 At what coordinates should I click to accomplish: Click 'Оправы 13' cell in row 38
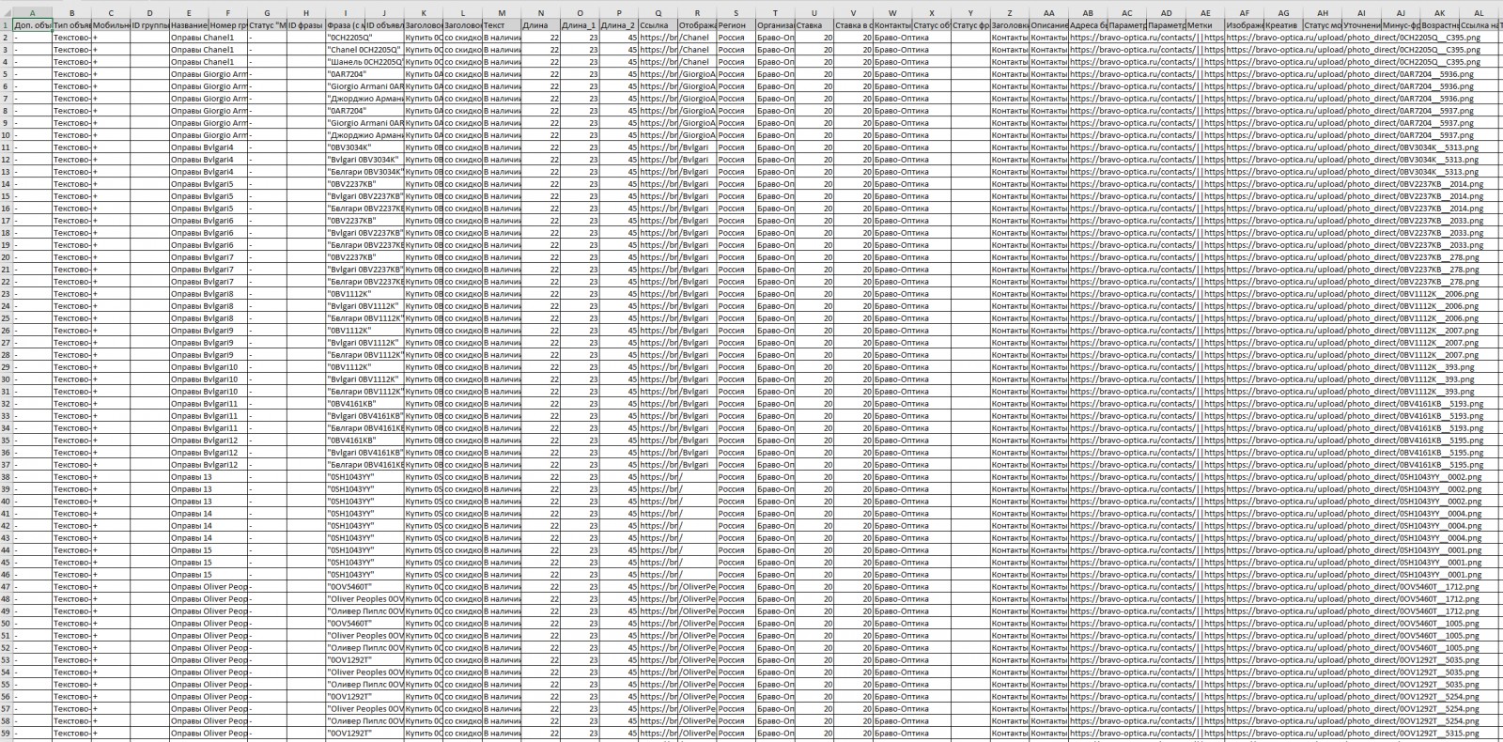(189, 477)
